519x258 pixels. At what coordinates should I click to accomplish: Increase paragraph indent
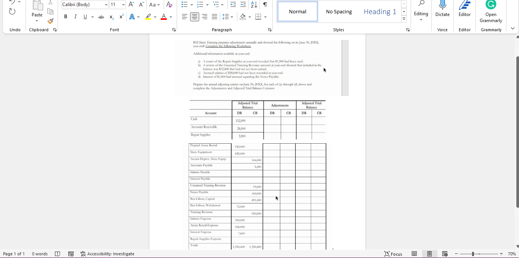point(243,5)
